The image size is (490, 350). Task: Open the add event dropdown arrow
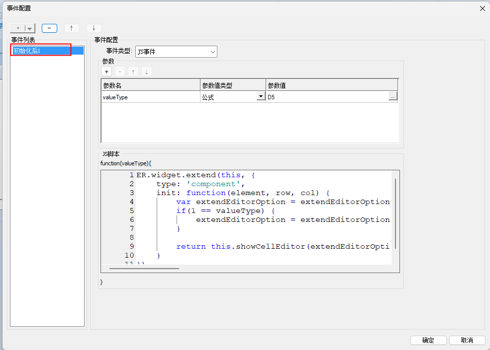pos(30,28)
